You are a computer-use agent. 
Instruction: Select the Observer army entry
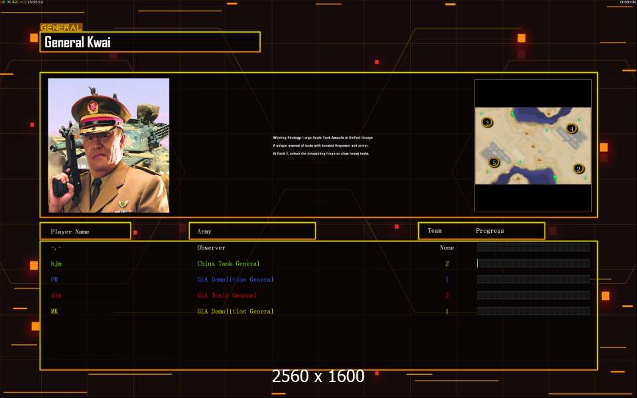[211, 248]
